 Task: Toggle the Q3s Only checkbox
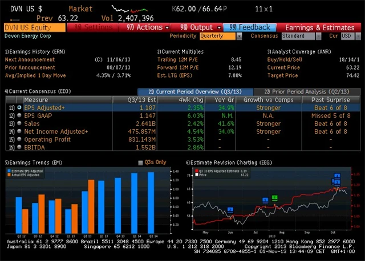pyautogui.click(x=140, y=162)
